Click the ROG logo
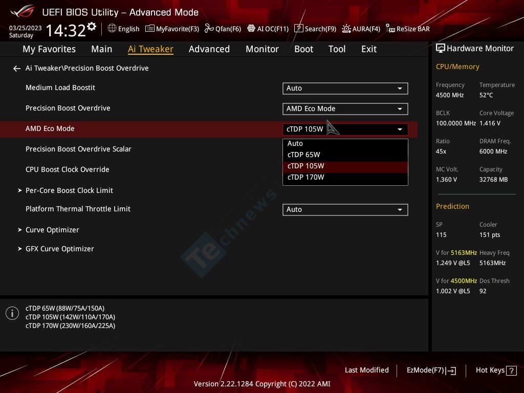524x393 pixels. click(x=23, y=11)
